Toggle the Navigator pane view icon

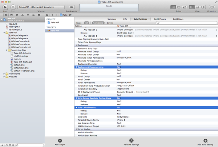pos(192,7)
